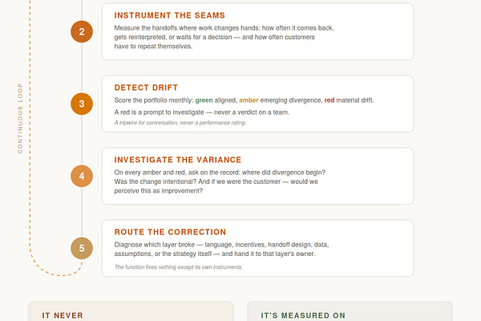Click the green status word
The height and width of the screenshot is (321, 481).
204,100
